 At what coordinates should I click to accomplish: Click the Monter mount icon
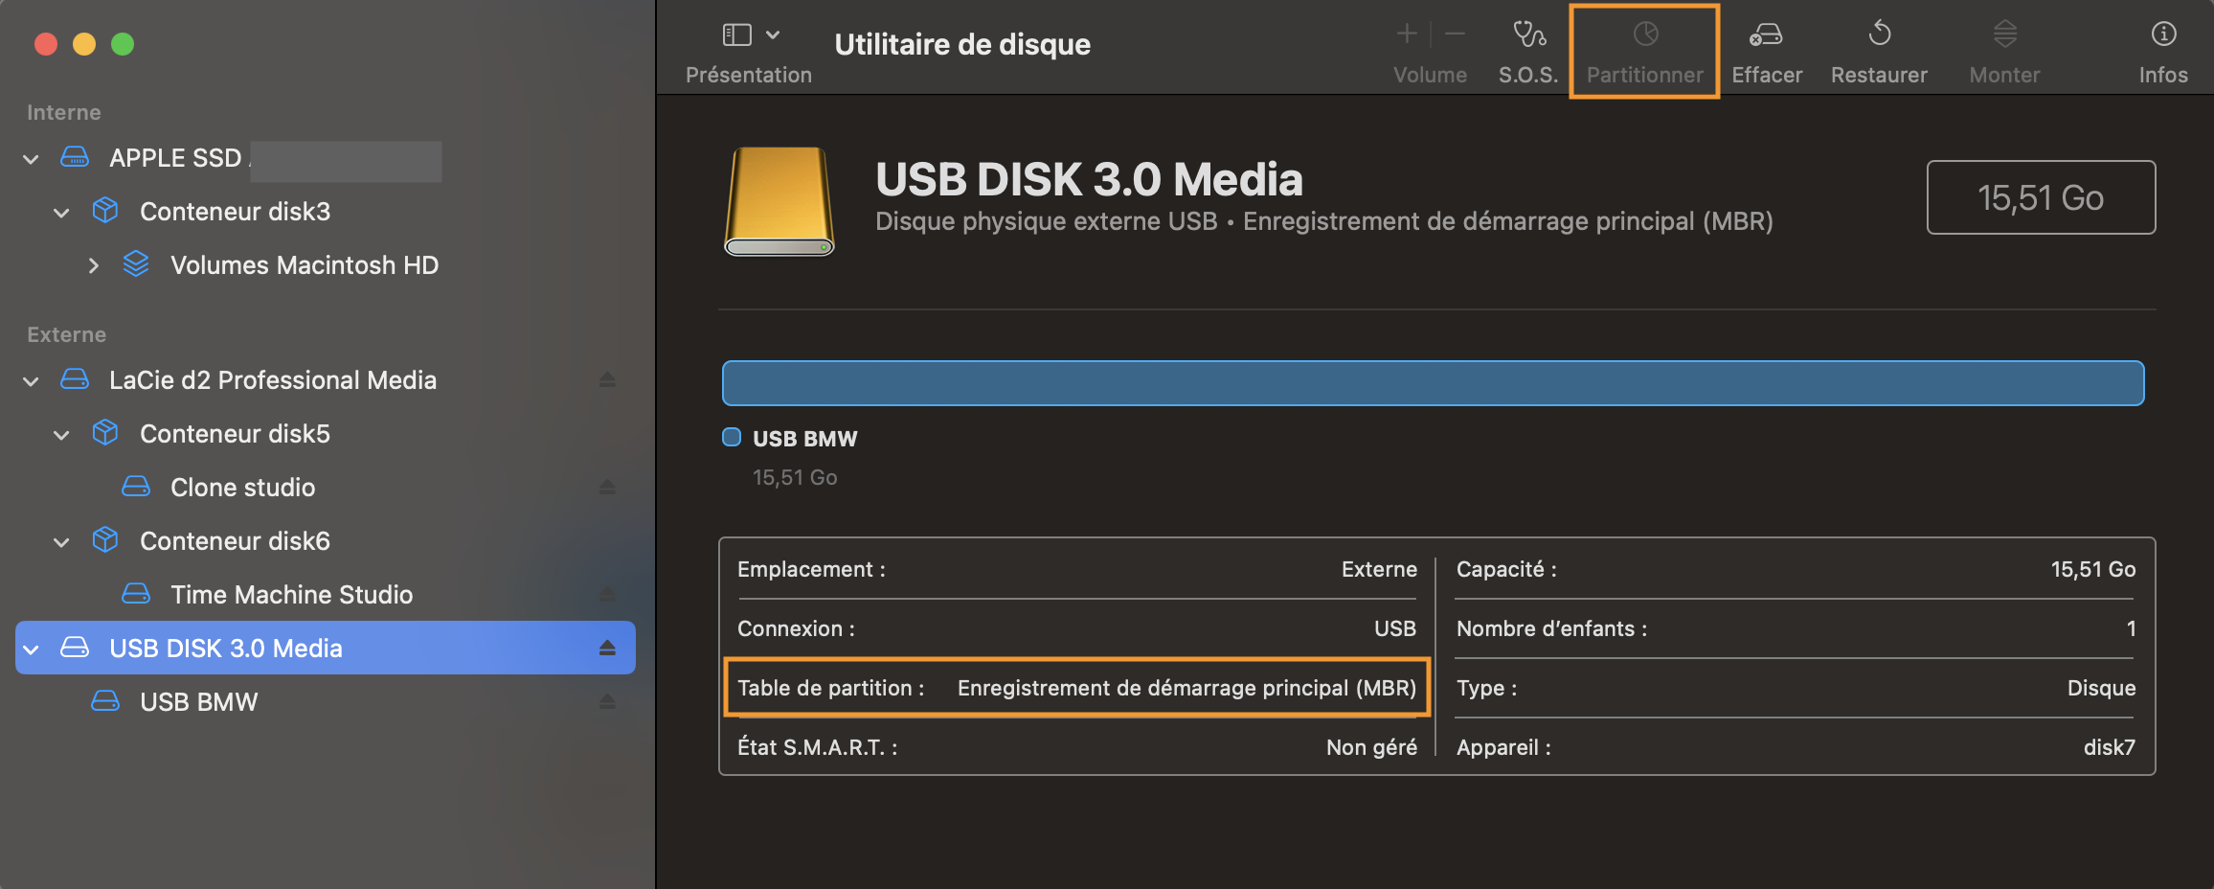tap(2004, 35)
